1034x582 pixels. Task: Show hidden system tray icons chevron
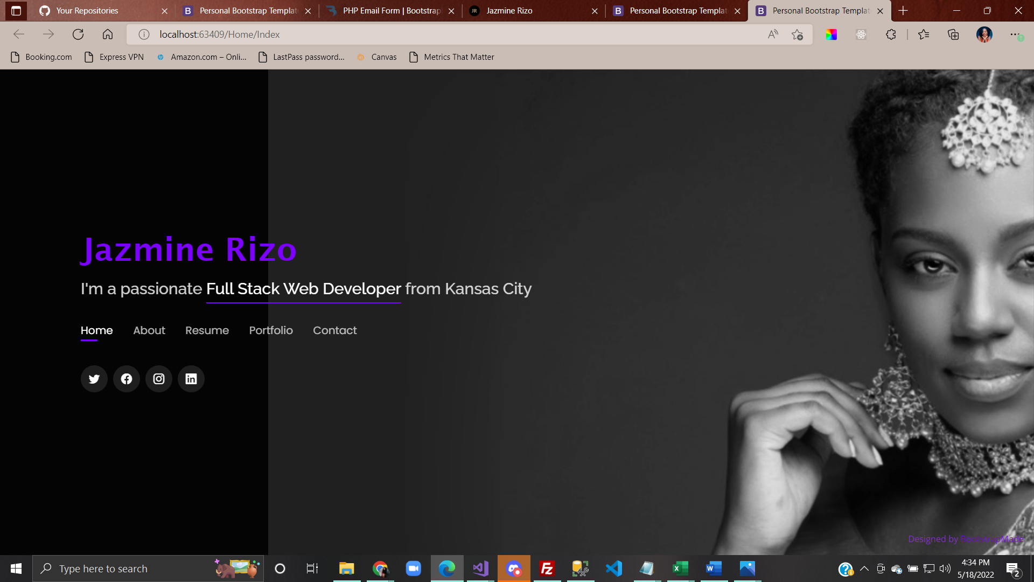(x=864, y=569)
